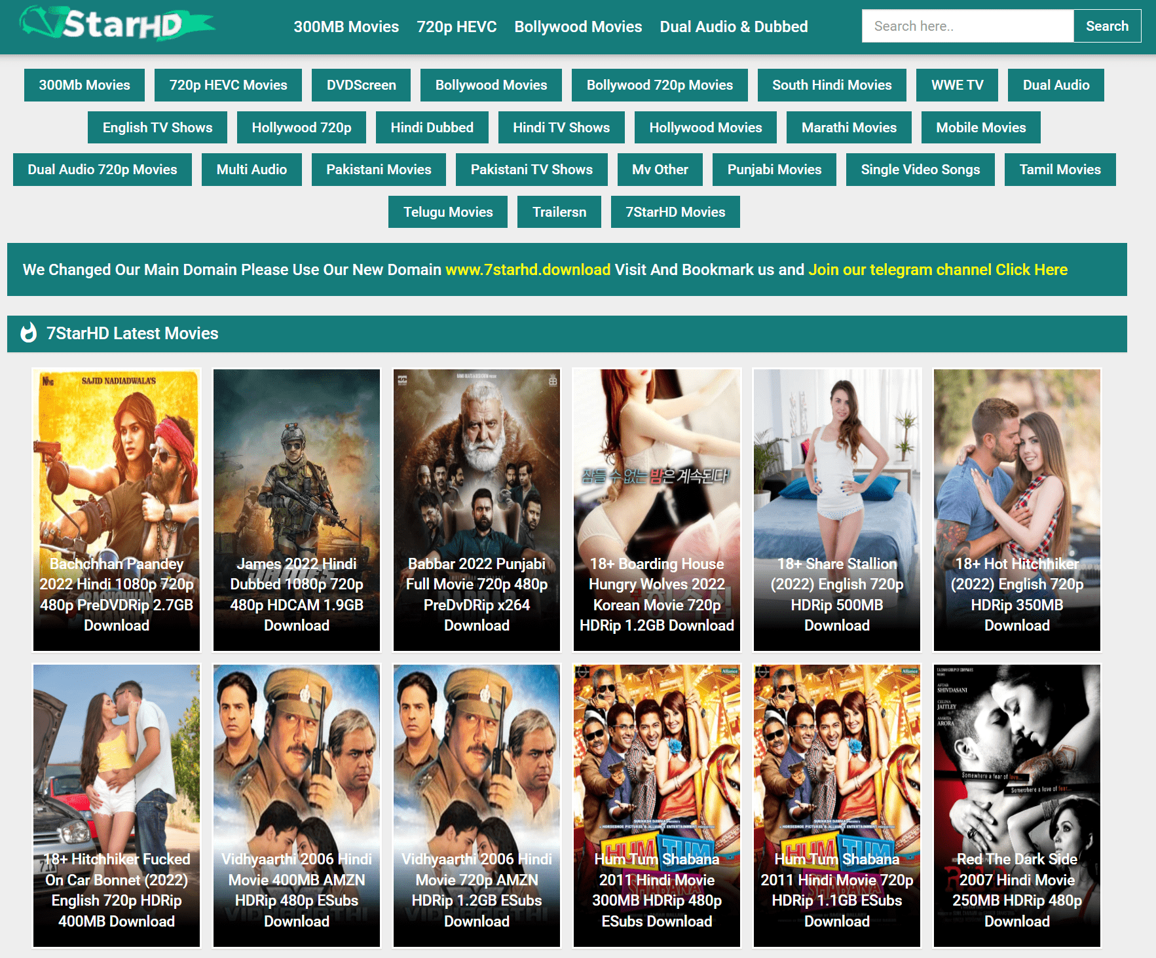
Task: Follow the www.7starhd.download domain link
Action: 528,270
